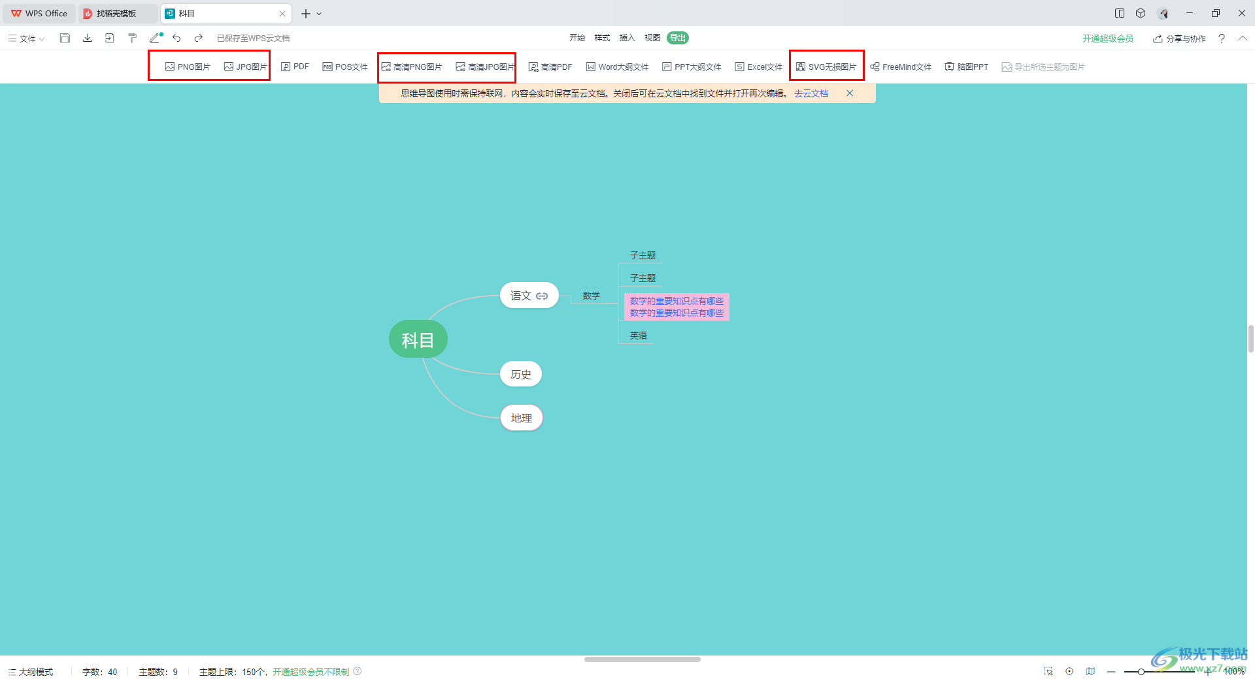The height and width of the screenshot is (679, 1255).
Task: Select the pink highlighted 数学的重要知识点有哪些 node
Action: point(677,307)
